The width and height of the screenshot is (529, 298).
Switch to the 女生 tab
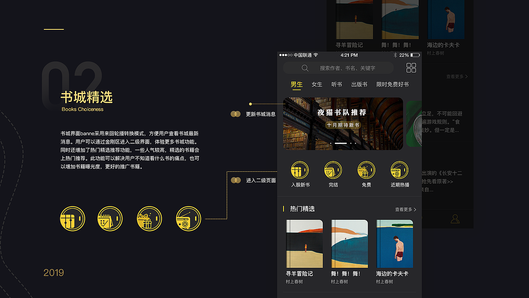(317, 84)
